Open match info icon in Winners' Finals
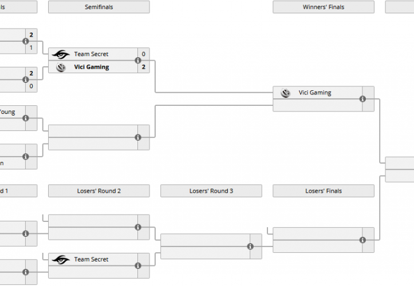 pos(362,99)
